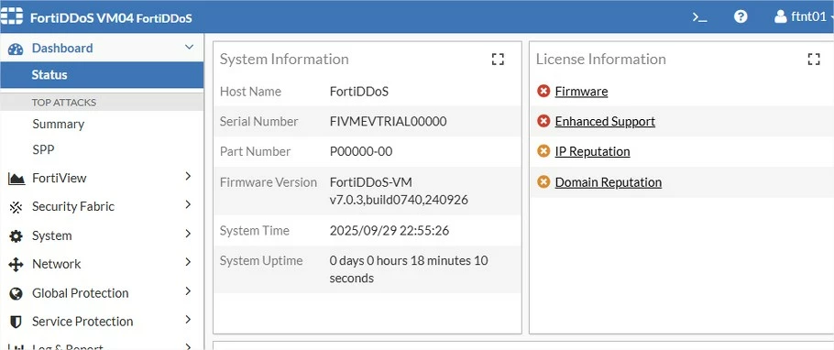Click the Fortinet logo icon

(11, 16)
